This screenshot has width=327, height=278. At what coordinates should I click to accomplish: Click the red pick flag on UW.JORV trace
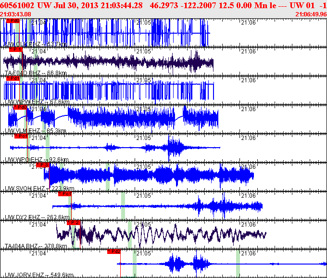114,251
